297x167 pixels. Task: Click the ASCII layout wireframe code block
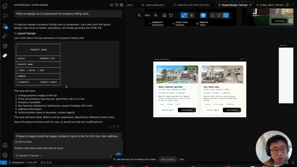[66, 64]
